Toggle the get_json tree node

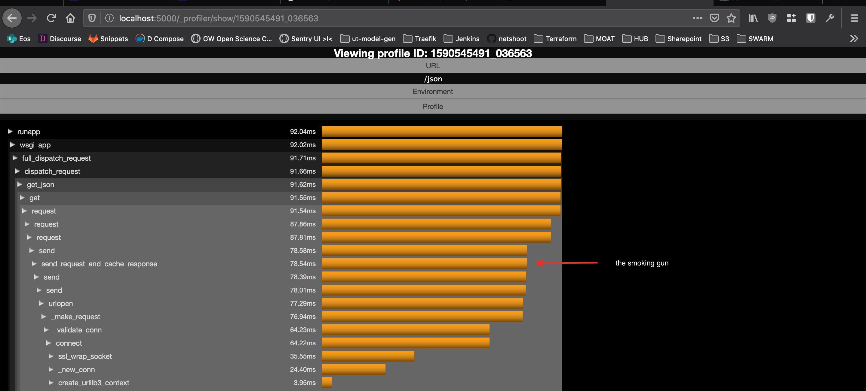(20, 184)
